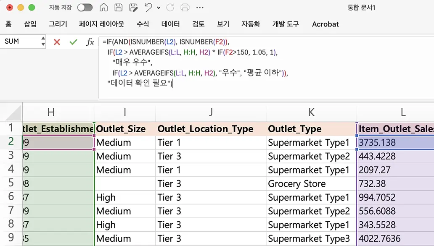The width and height of the screenshot is (434, 246).
Task: Click the Save icon
Action: (119, 8)
